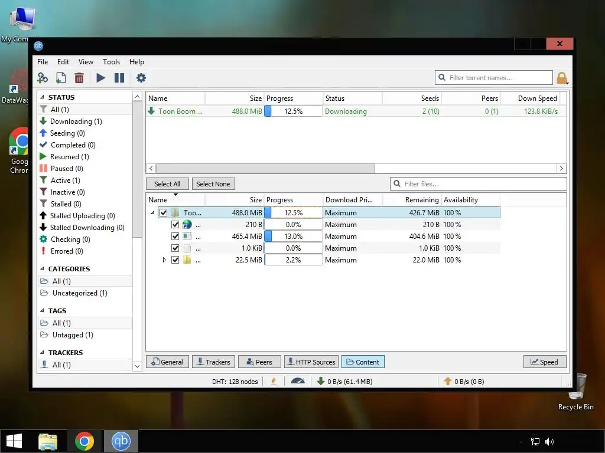Click the Select All button

tap(167, 184)
